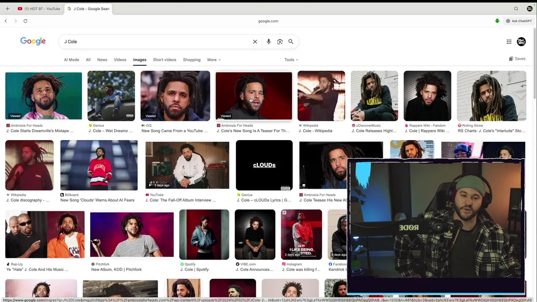The width and height of the screenshot is (537, 302).
Task: Switch to the All results tab
Action: tap(88, 60)
